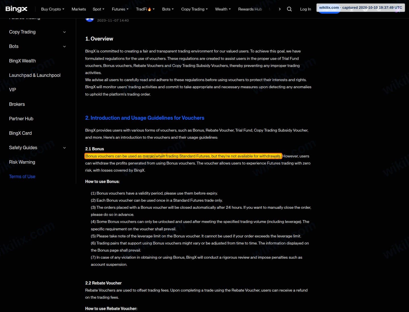Click rule '(2) Each Bonus voucher can be used once'

click(157, 200)
